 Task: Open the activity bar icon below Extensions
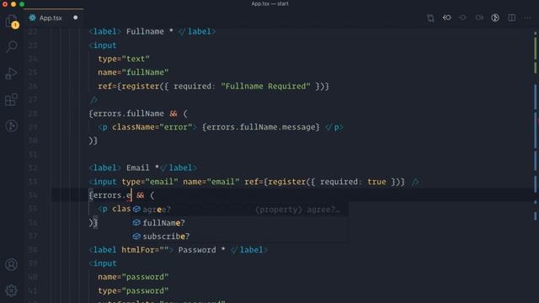click(11, 125)
